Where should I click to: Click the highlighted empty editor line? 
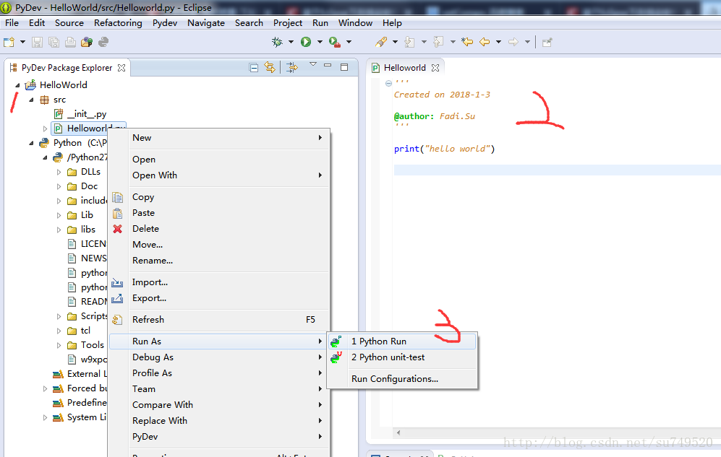pos(558,170)
